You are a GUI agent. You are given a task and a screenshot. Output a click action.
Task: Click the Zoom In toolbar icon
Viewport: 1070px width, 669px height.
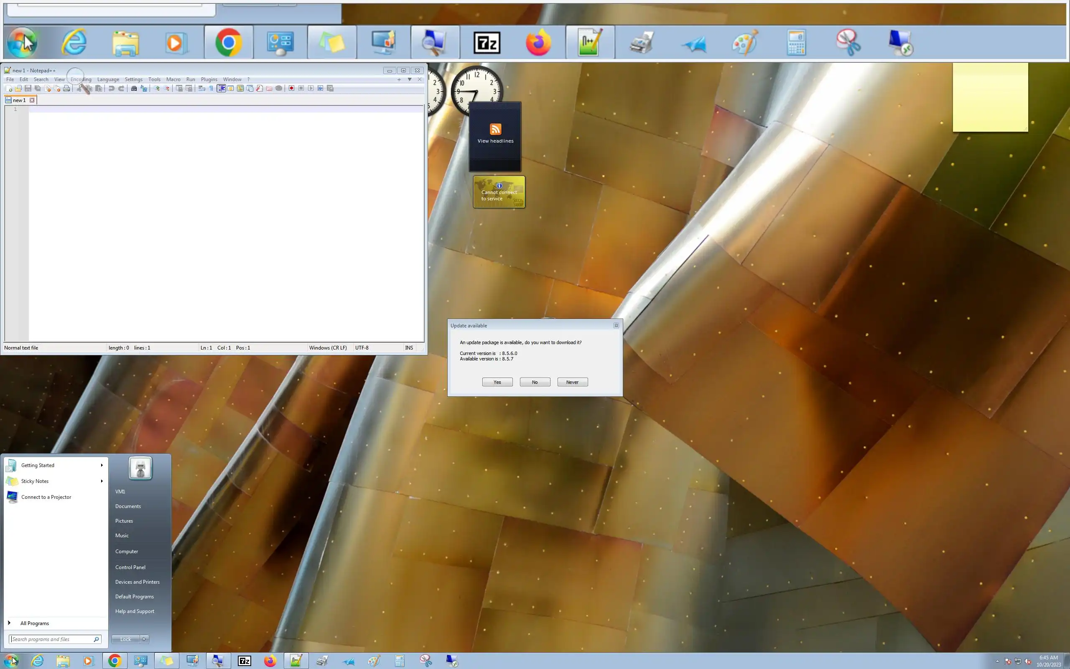[x=156, y=89]
